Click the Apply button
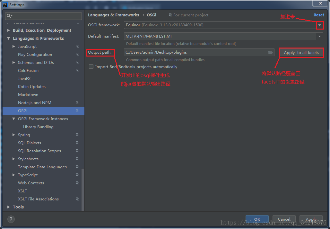 (x=311, y=219)
